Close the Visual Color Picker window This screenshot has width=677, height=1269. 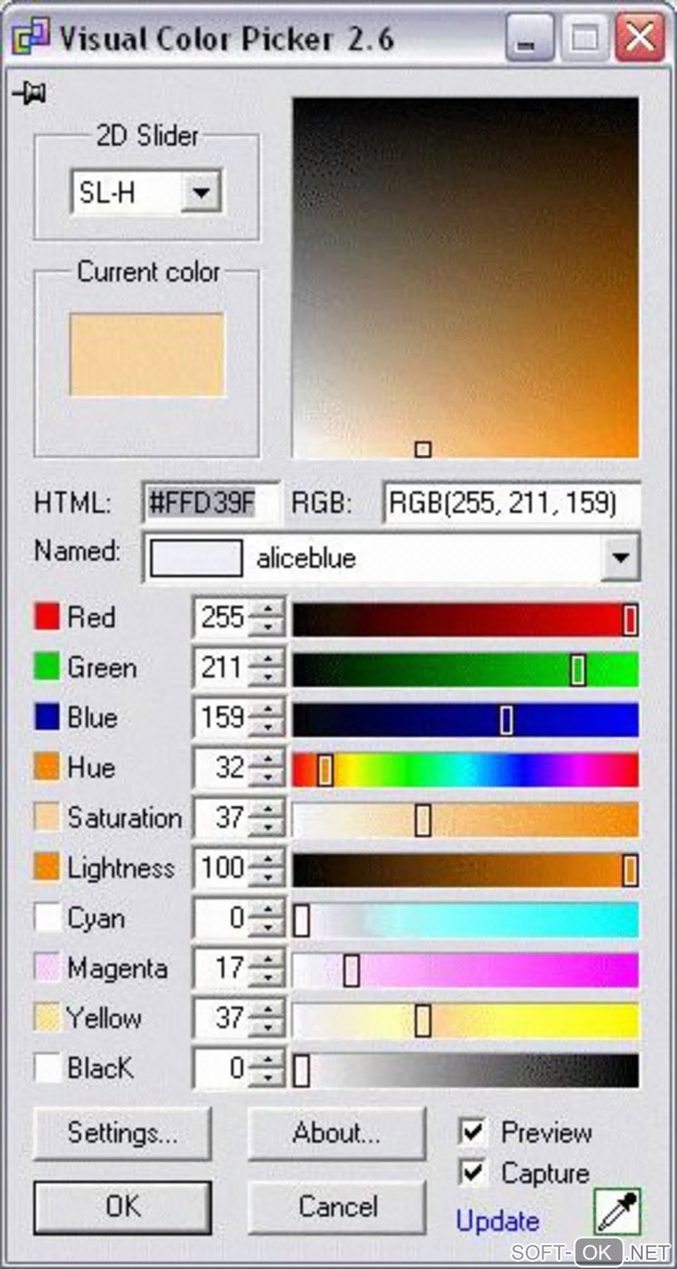[x=640, y=39]
